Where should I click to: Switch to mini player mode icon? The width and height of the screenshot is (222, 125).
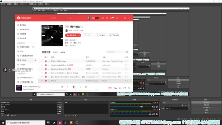(x=117, y=18)
